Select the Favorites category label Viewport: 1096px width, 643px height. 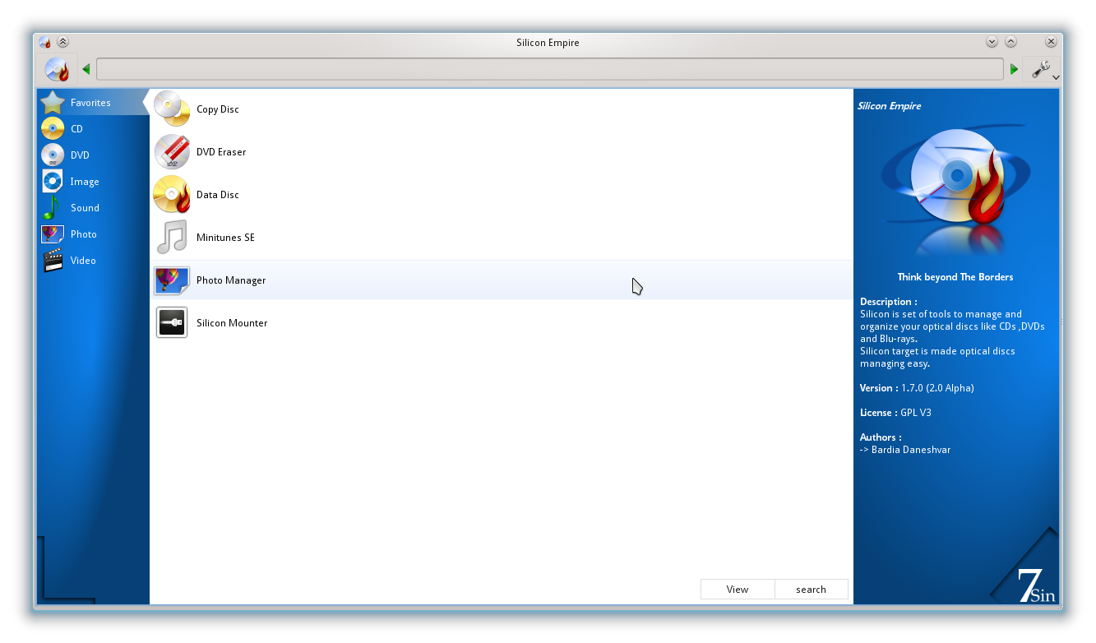point(90,103)
